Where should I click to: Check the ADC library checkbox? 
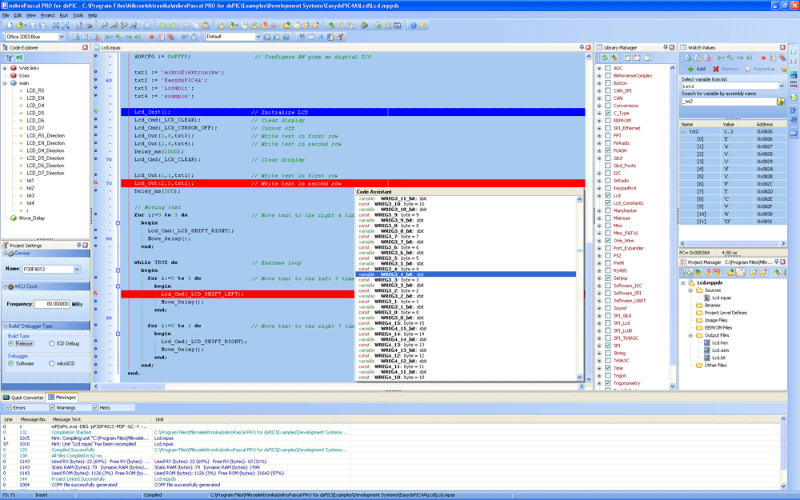click(608, 68)
